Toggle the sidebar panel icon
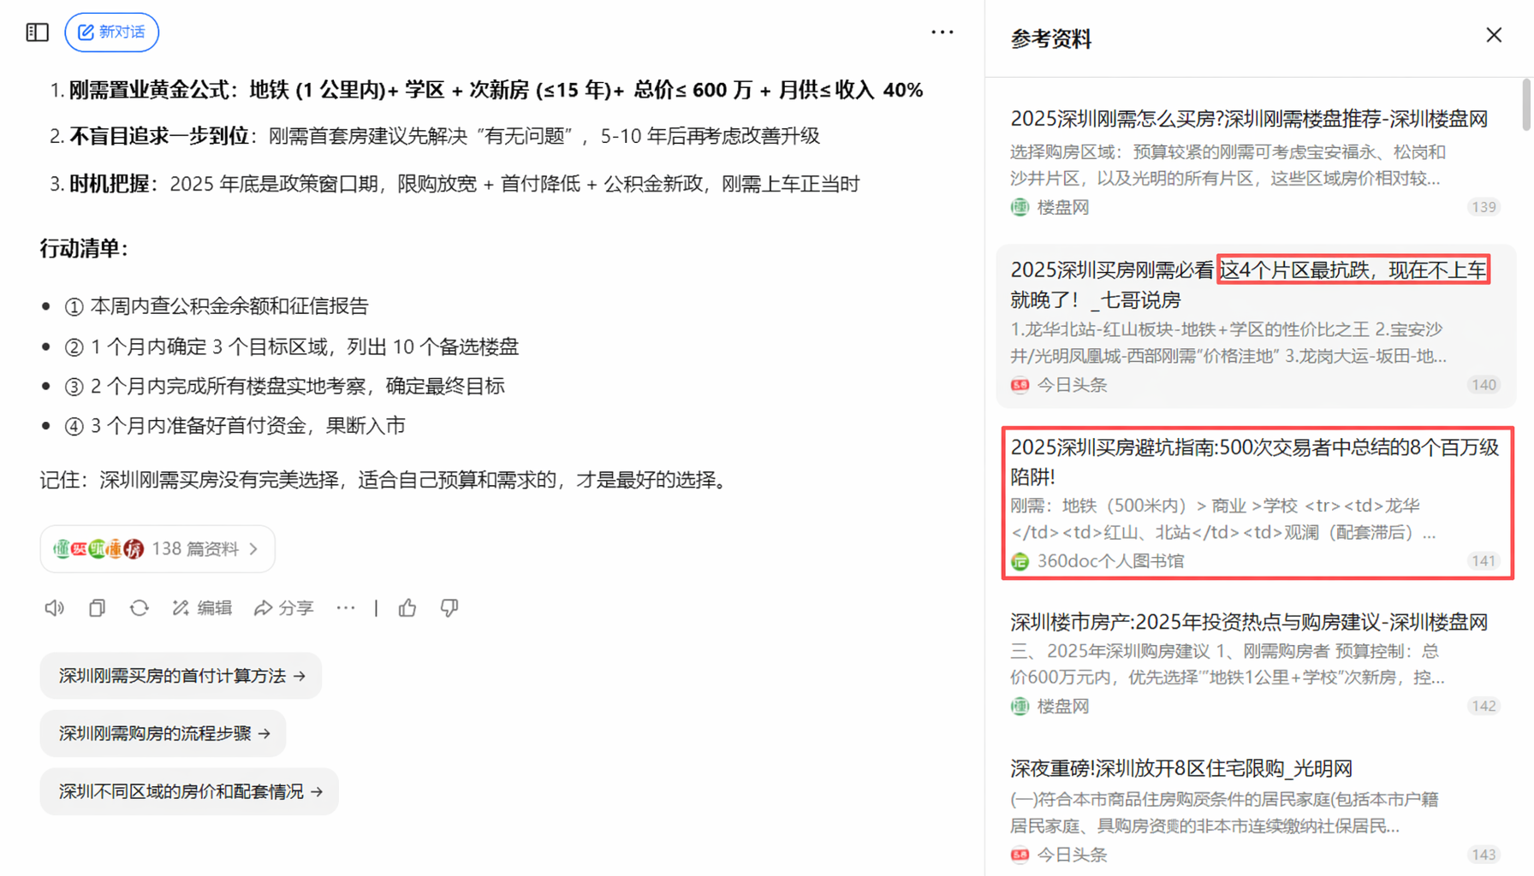The width and height of the screenshot is (1534, 876). pyautogui.click(x=37, y=33)
